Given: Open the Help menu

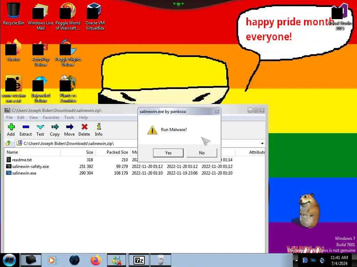Looking at the screenshot, I should click(83, 118).
